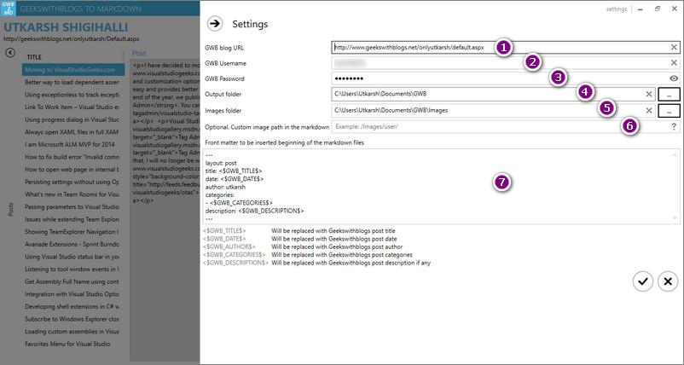Viewport: 684px width, 365px height.
Task: Select post 'Favorites Menu for Visual Studio'
Action: pos(73,344)
